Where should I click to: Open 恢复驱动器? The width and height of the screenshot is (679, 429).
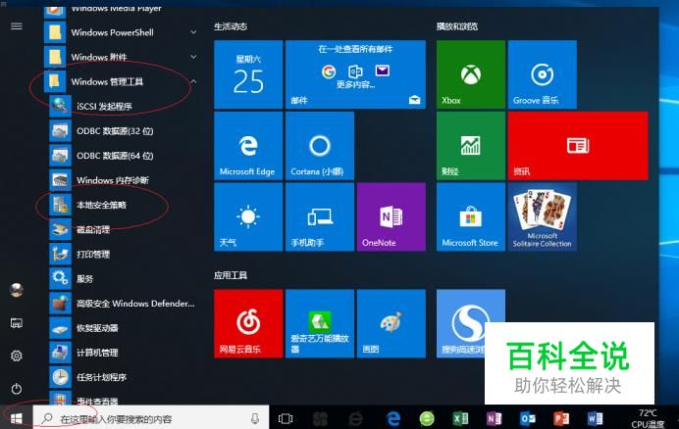[123, 328]
